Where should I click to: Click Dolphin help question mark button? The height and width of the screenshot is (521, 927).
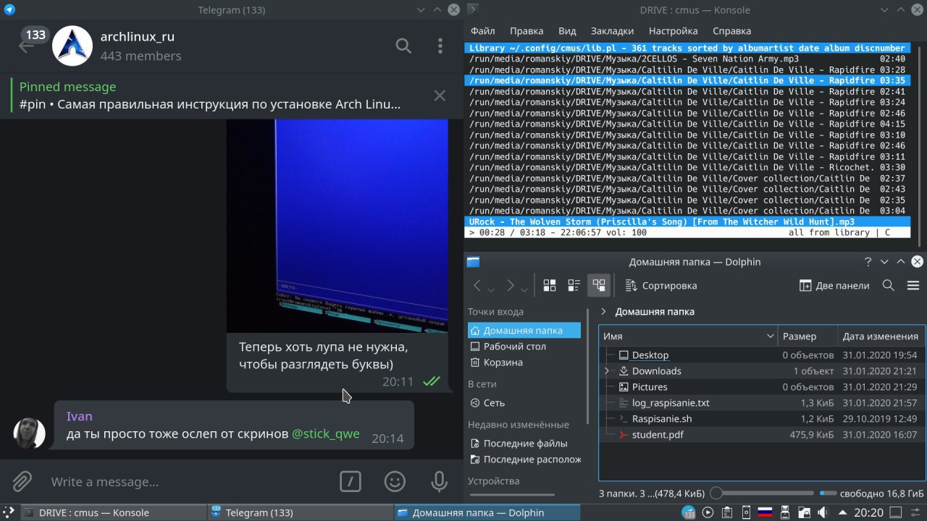(868, 262)
